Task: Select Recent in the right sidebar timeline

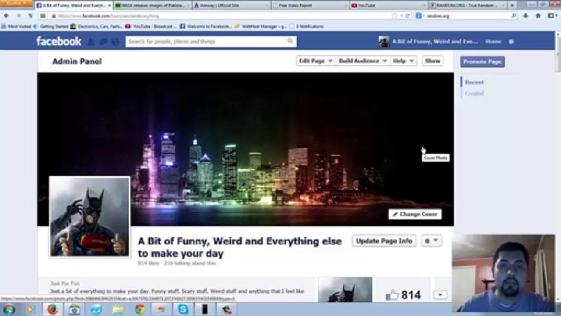Action: [474, 82]
